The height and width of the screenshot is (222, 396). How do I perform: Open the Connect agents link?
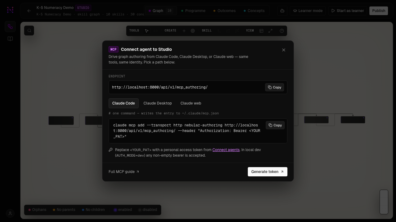tap(226, 150)
